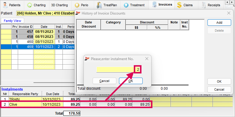Click the Invoice ID column header

26,27
